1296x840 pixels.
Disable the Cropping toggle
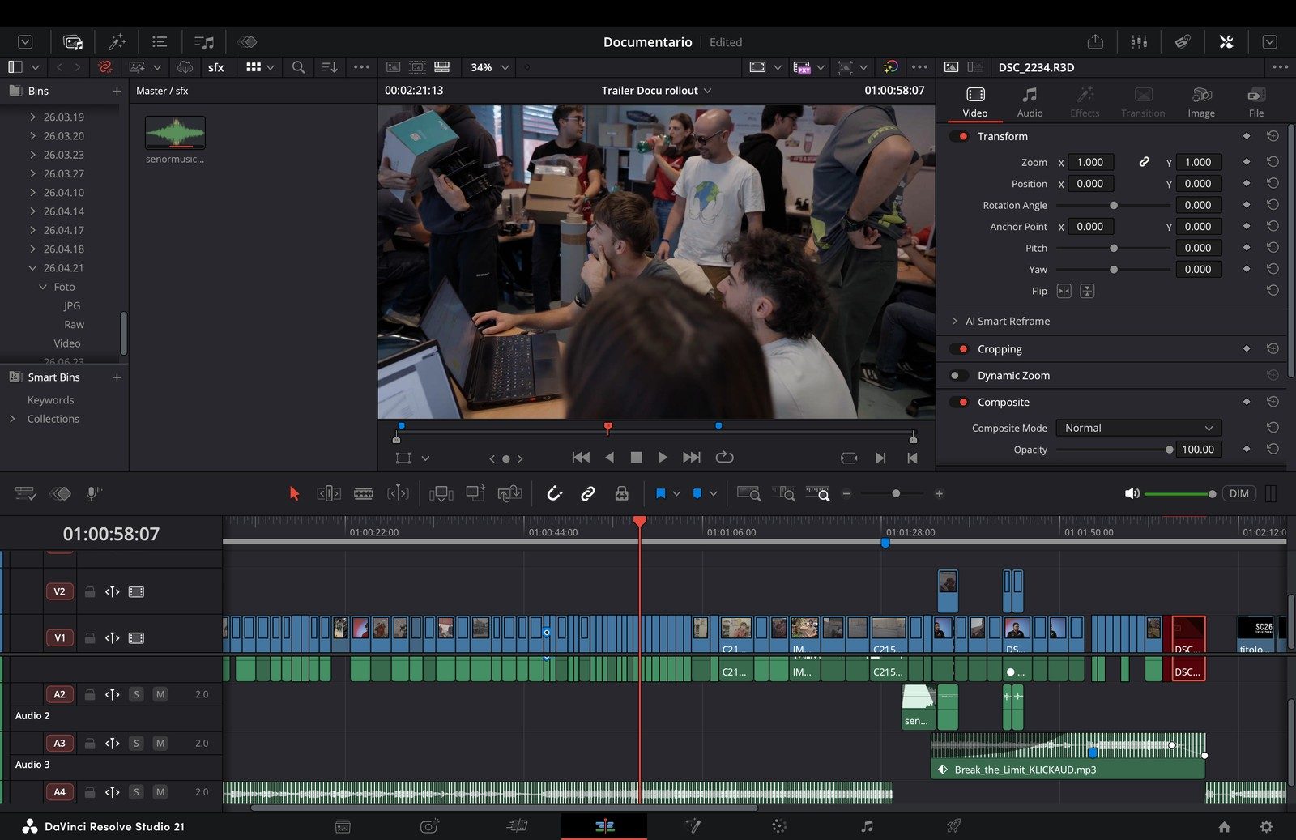(960, 349)
